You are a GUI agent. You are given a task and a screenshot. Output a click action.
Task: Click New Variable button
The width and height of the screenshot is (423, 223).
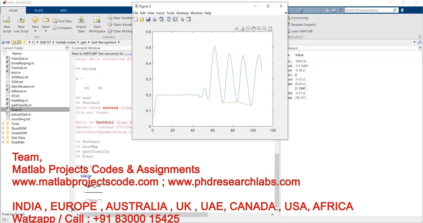(120, 18)
